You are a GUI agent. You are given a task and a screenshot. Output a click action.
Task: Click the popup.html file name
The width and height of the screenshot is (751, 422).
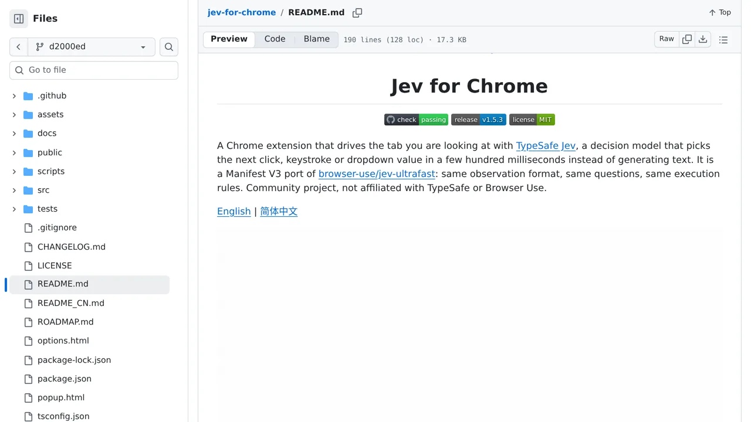coord(61,398)
